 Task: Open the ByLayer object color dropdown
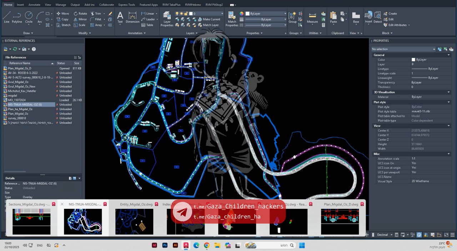coord(266,14)
